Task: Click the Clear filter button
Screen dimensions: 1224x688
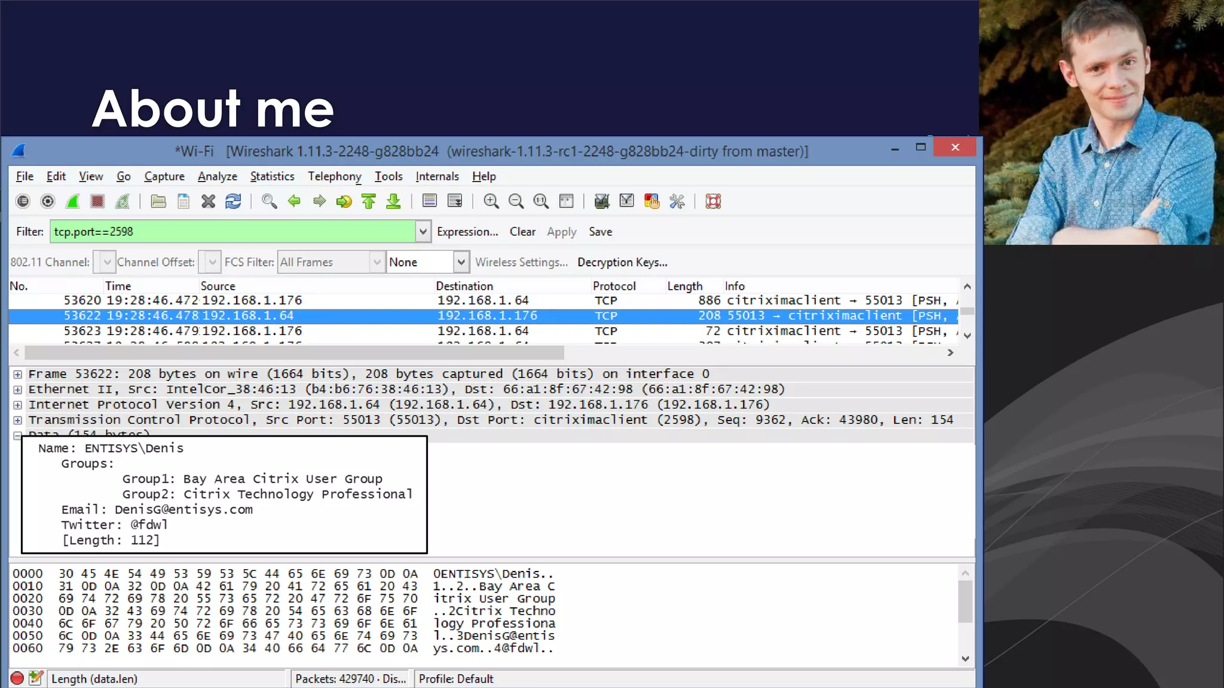Action: [522, 232]
